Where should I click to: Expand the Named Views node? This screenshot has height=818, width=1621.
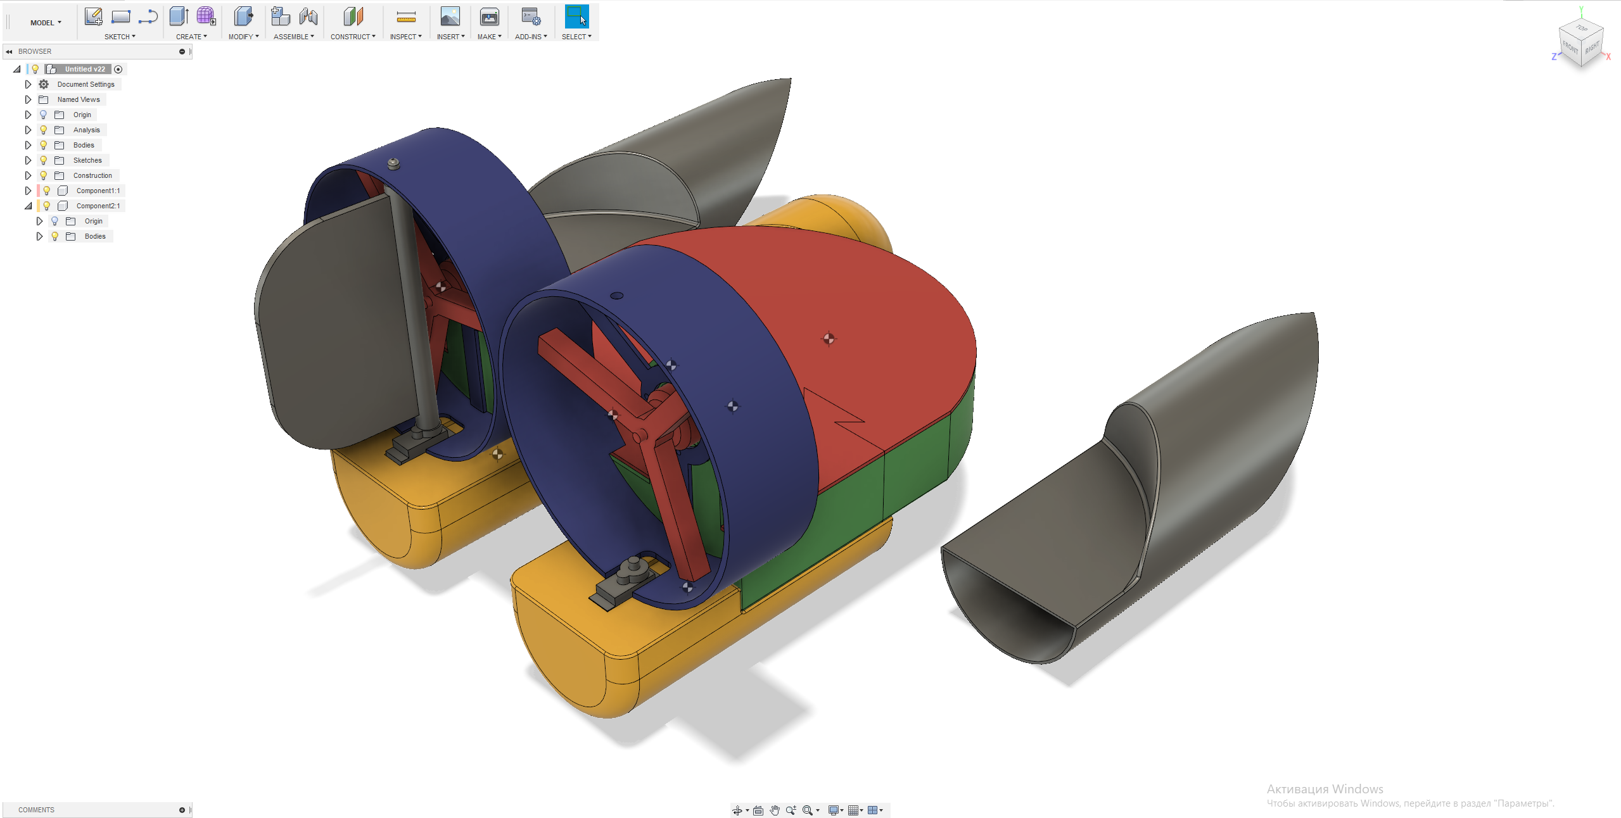click(x=28, y=99)
